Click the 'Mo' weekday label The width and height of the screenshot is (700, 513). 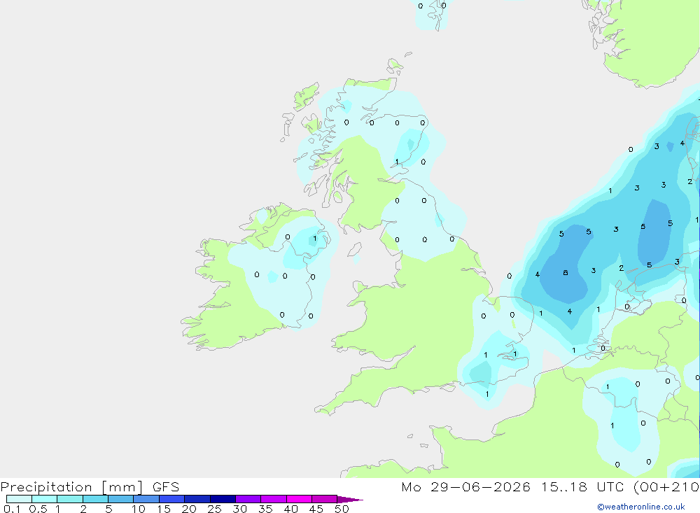point(411,487)
